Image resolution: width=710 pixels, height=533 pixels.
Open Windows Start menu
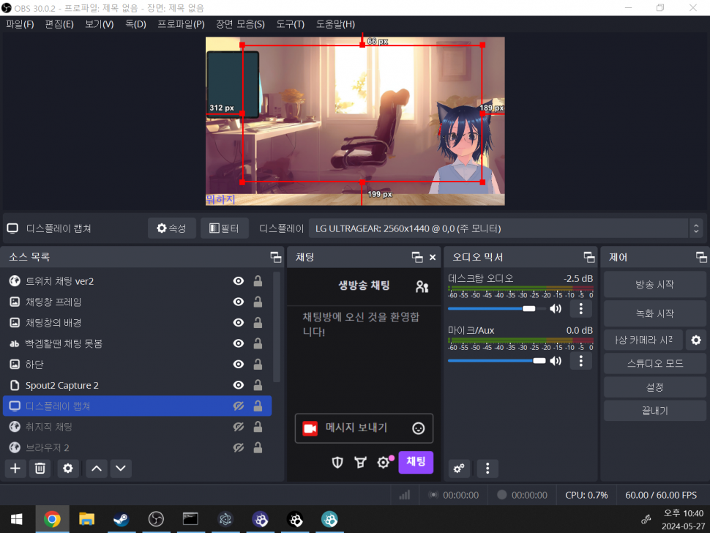(17, 519)
